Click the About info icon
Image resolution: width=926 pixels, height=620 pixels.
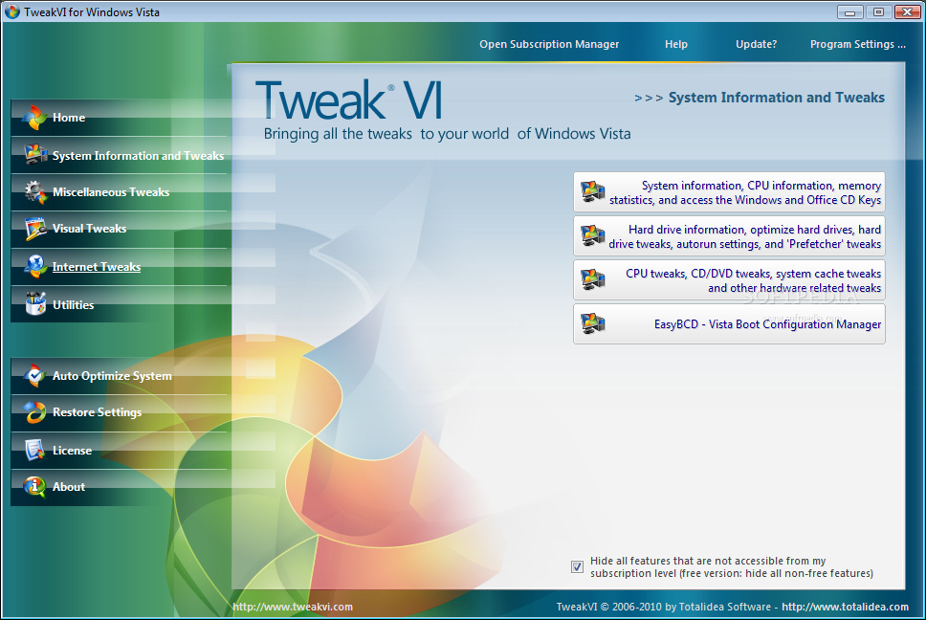(x=34, y=487)
